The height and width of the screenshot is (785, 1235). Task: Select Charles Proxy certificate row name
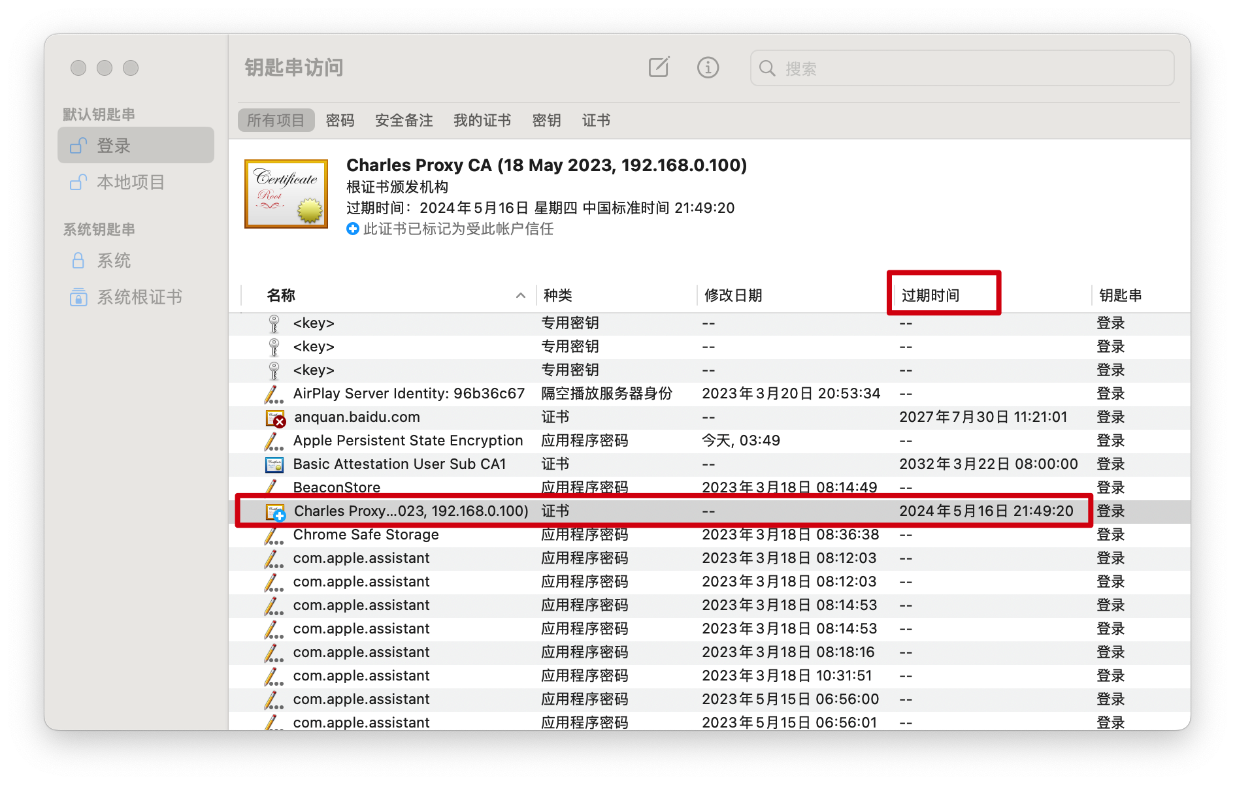pyautogui.click(x=411, y=511)
